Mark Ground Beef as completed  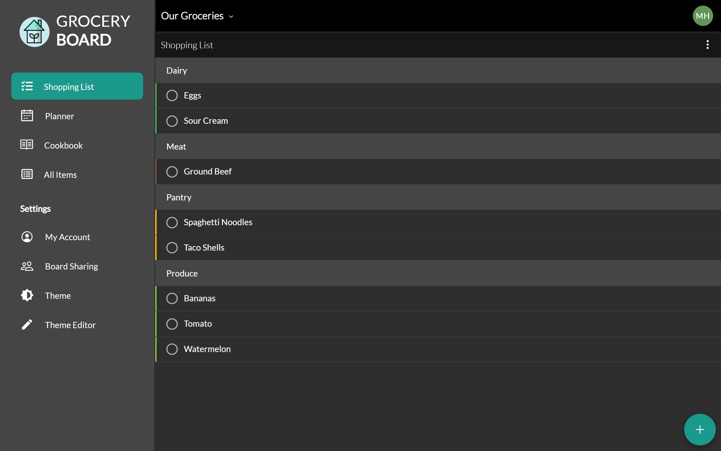[172, 171]
